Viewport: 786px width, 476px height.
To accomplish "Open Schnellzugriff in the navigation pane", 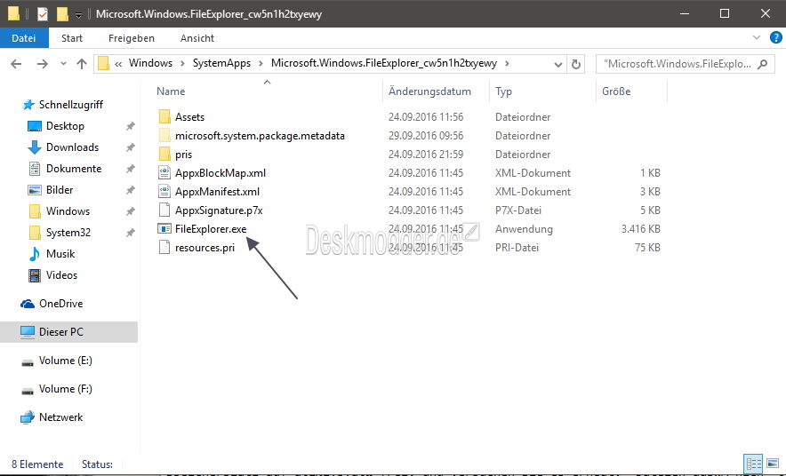I will [x=70, y=105].
